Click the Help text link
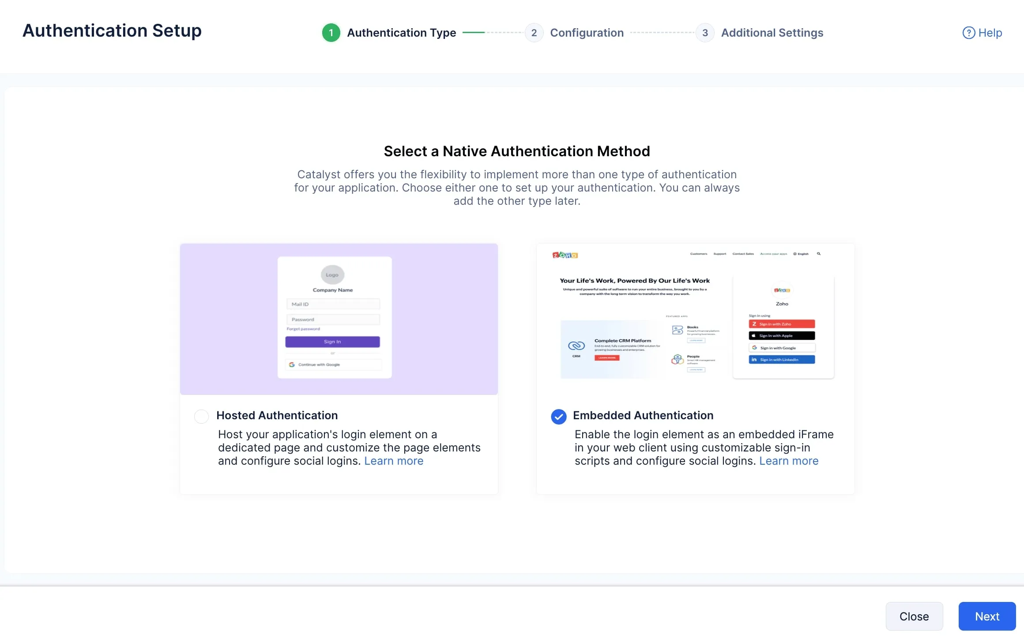1024x639 pixels. (990, 33)
